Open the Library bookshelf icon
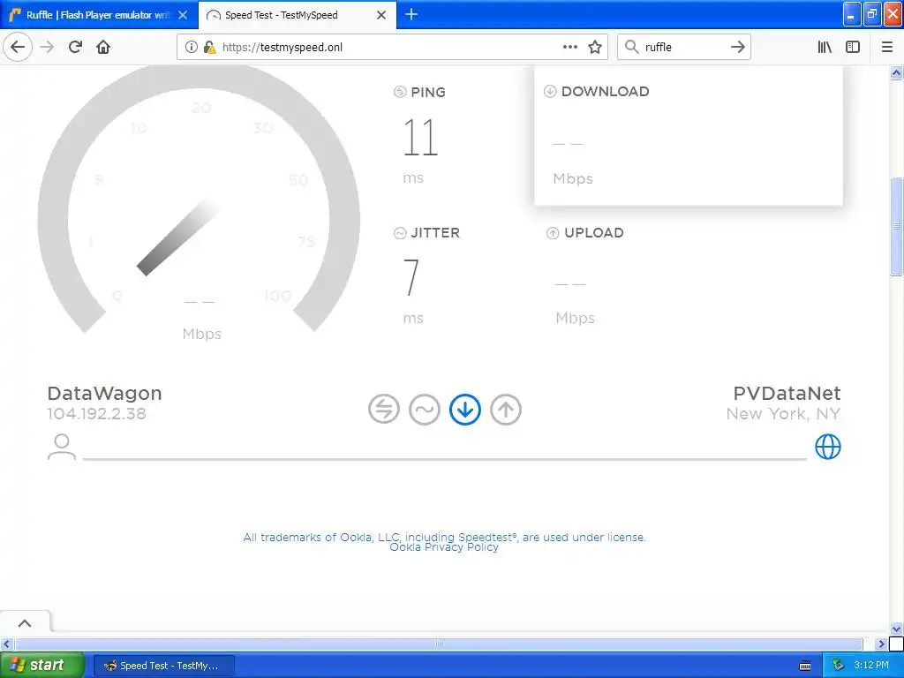 [825, 47]
